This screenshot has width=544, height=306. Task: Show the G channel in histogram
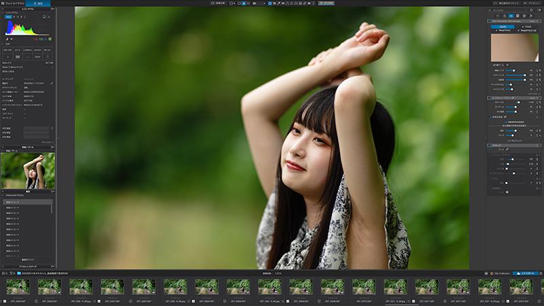[18, 16]
